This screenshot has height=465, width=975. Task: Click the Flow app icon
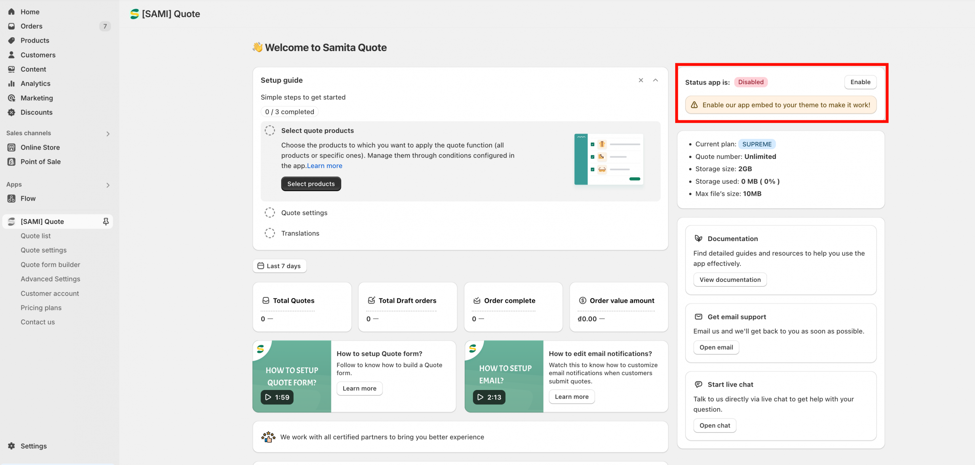11,198
